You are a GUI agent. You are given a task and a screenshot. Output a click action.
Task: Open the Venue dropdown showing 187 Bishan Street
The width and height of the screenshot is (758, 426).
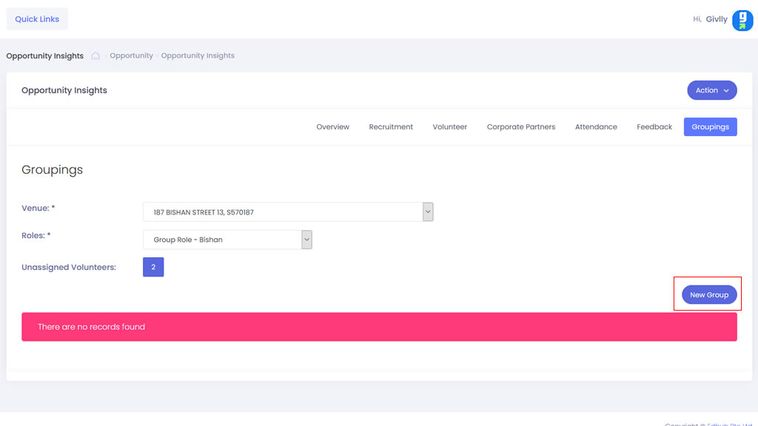pos(287,212)
